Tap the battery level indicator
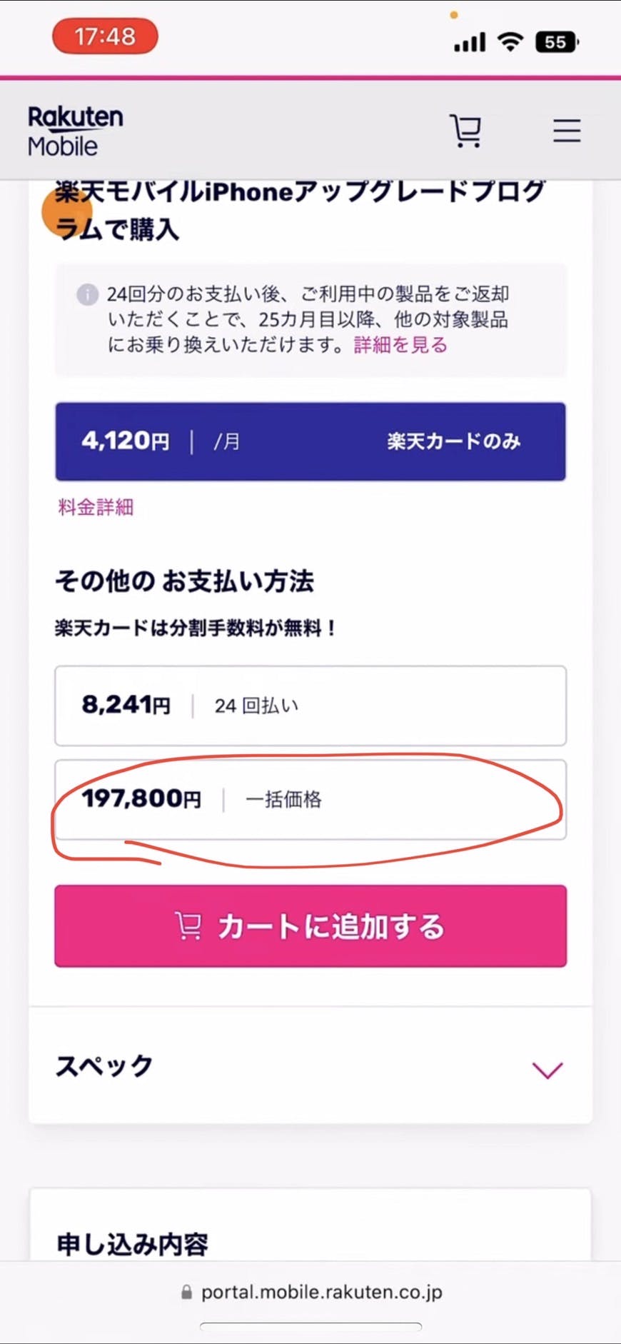The image size is (621, 1344). coord(557,42)
